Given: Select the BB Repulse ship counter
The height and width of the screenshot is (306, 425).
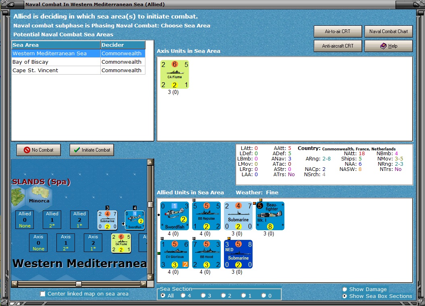Looking at the screenshot, I should 206,216.
